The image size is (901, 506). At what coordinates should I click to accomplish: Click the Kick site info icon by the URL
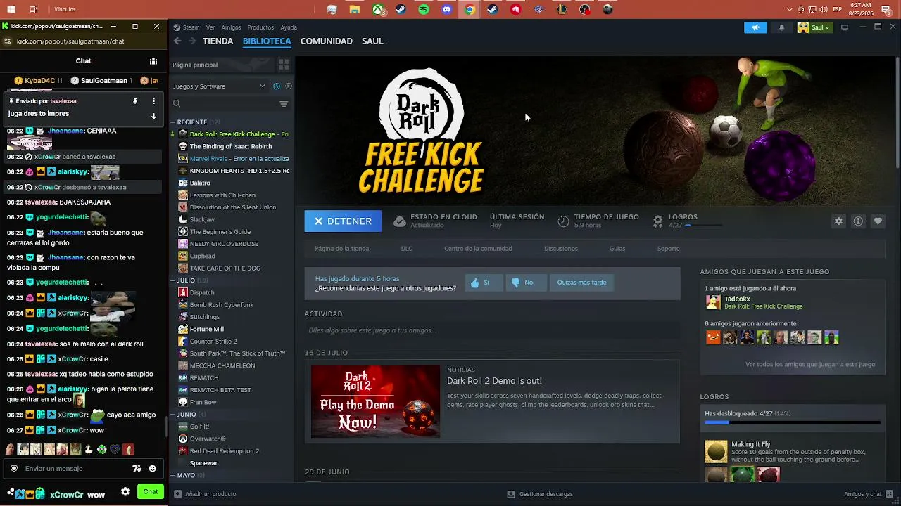pos(7,41)
